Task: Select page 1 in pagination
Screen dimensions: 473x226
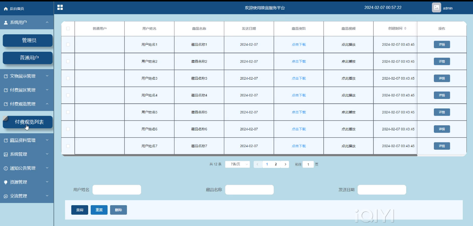Action: [267, 164]
